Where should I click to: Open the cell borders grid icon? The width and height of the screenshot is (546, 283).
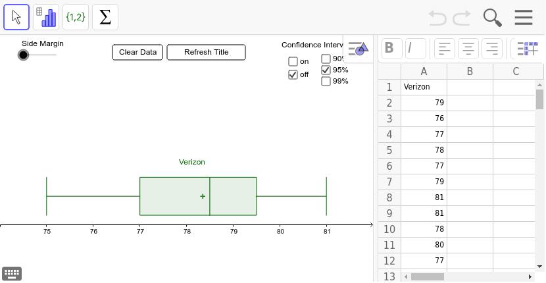pyautogui.click(x=527, y=49)
